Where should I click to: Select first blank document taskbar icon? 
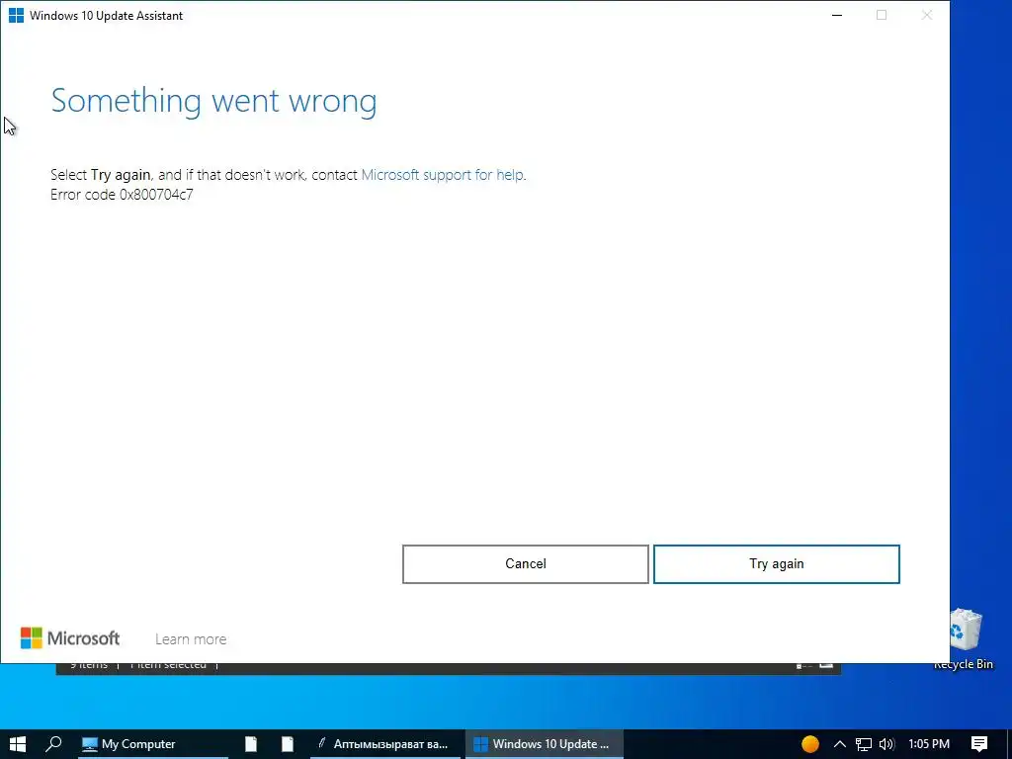[250, 744]
